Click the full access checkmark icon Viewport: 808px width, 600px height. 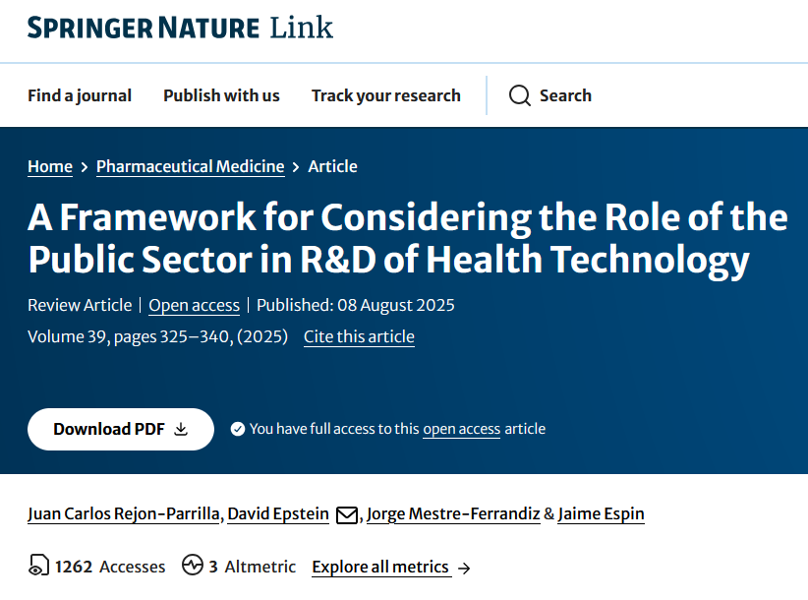pos(237,429)
